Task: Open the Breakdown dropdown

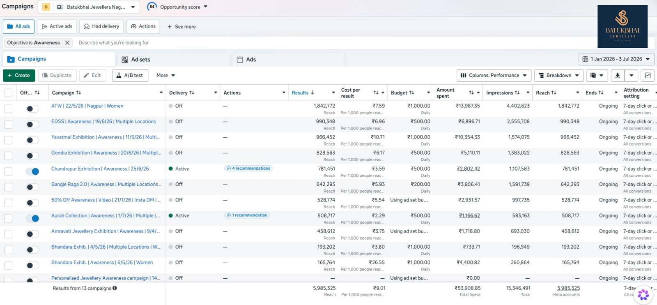Action: tap(559, 75)
